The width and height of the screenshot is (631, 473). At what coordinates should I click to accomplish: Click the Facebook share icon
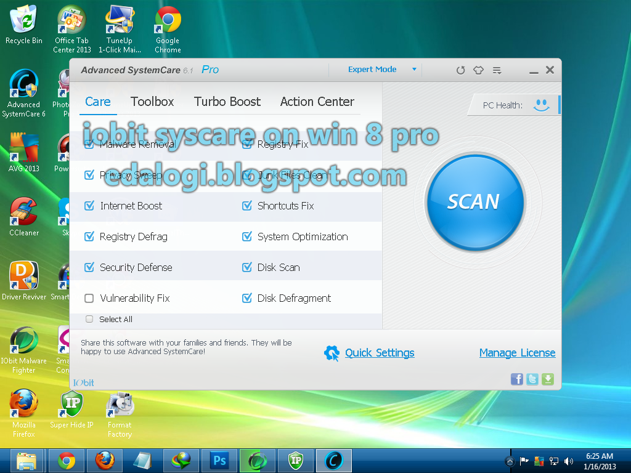coord(517,379)
